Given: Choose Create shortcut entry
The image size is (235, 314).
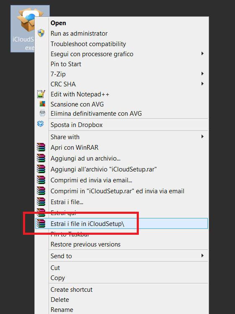Looking at the screenshot, I should 72,290.
